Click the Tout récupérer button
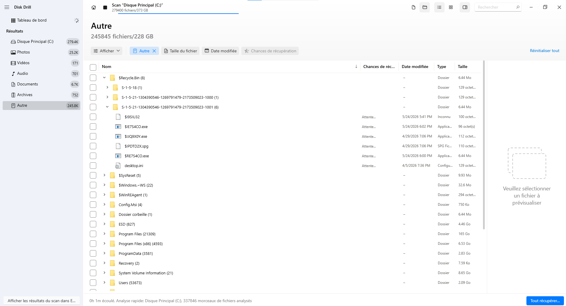The width and height of the screenshot is (566, 306). point(545,301)
